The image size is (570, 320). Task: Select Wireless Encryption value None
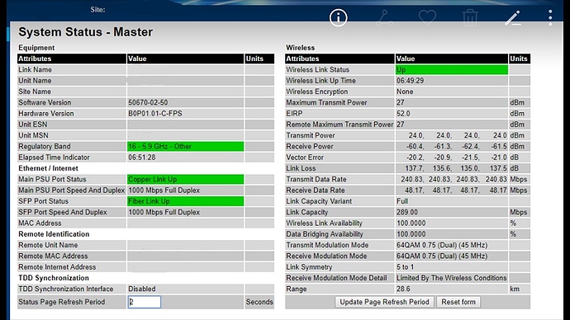tap(405, 92)
